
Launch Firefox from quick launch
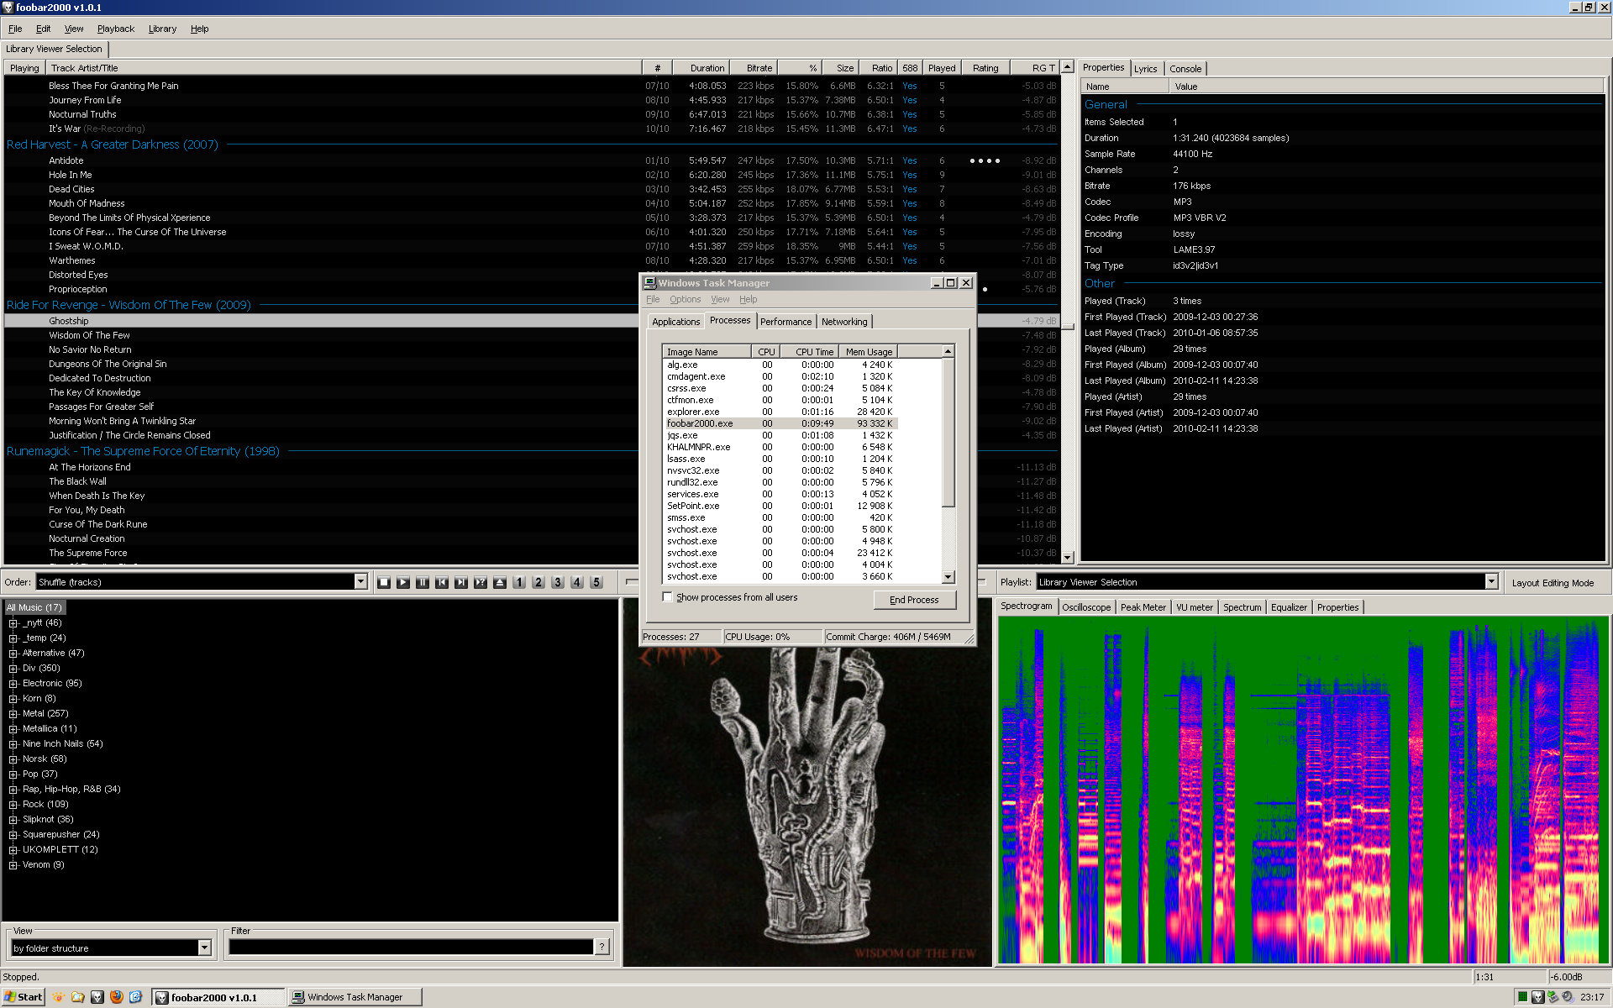117,997
